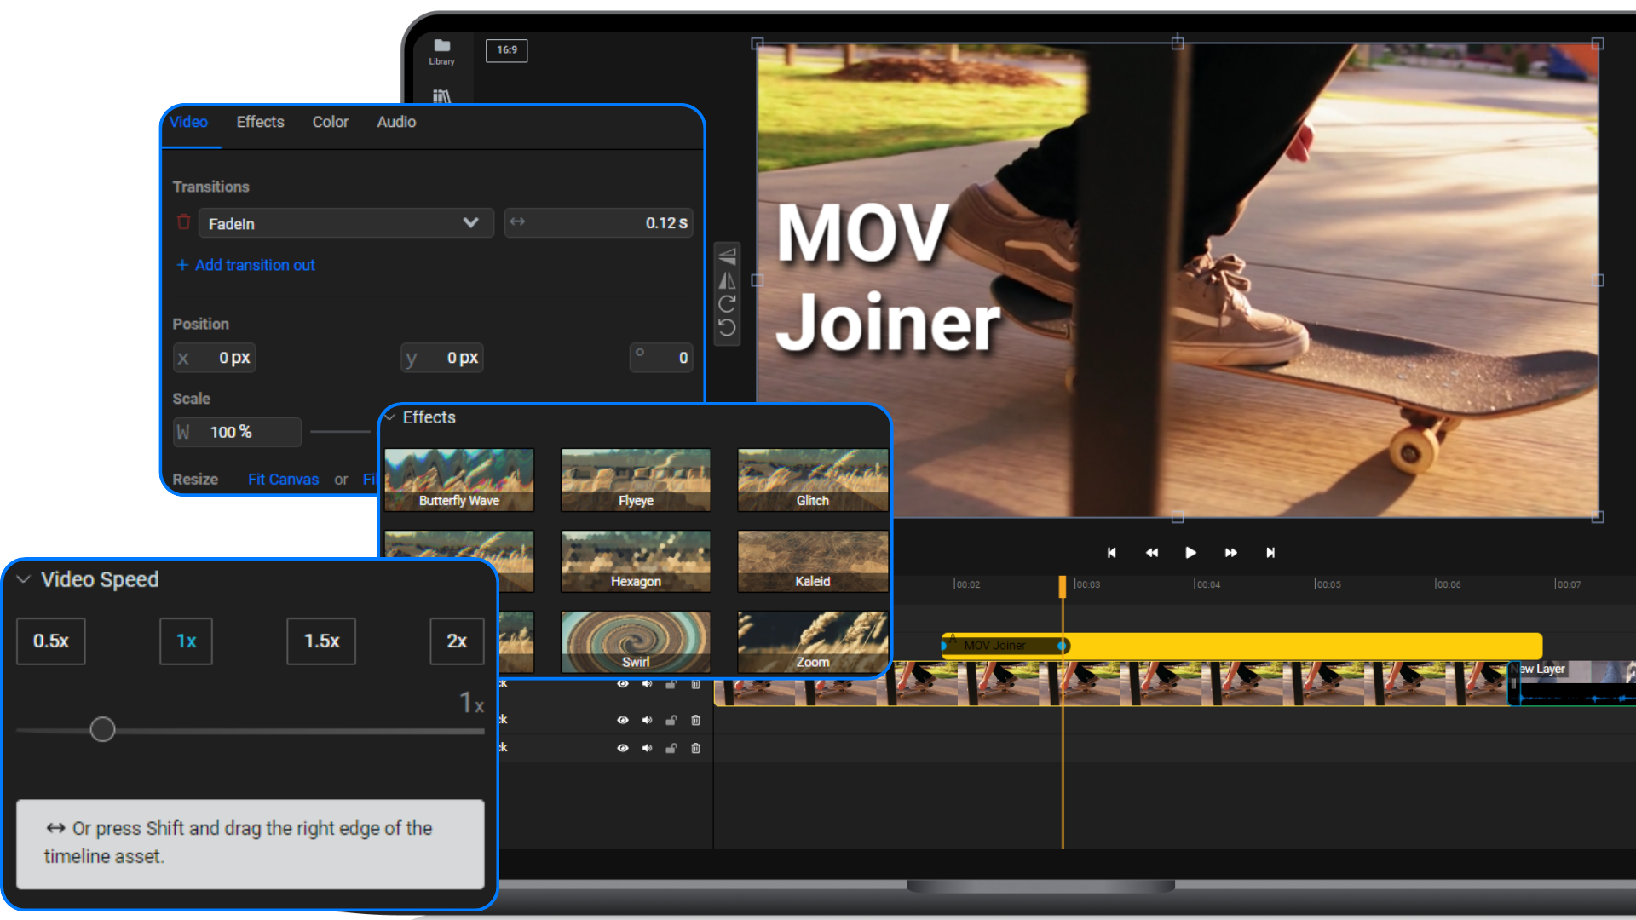Delete the topmost timeline track
The image size is (1636, 920).
[695, 684]
